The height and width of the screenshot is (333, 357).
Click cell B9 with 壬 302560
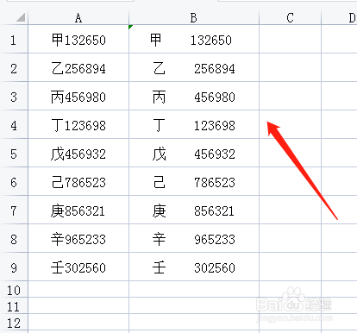194,267
